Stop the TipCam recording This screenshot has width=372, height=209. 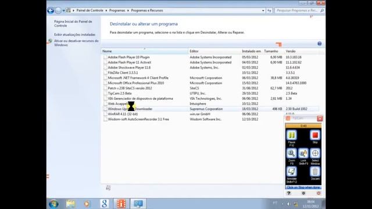[315, 135]
